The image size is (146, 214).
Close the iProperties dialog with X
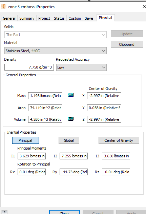(144, 6)
